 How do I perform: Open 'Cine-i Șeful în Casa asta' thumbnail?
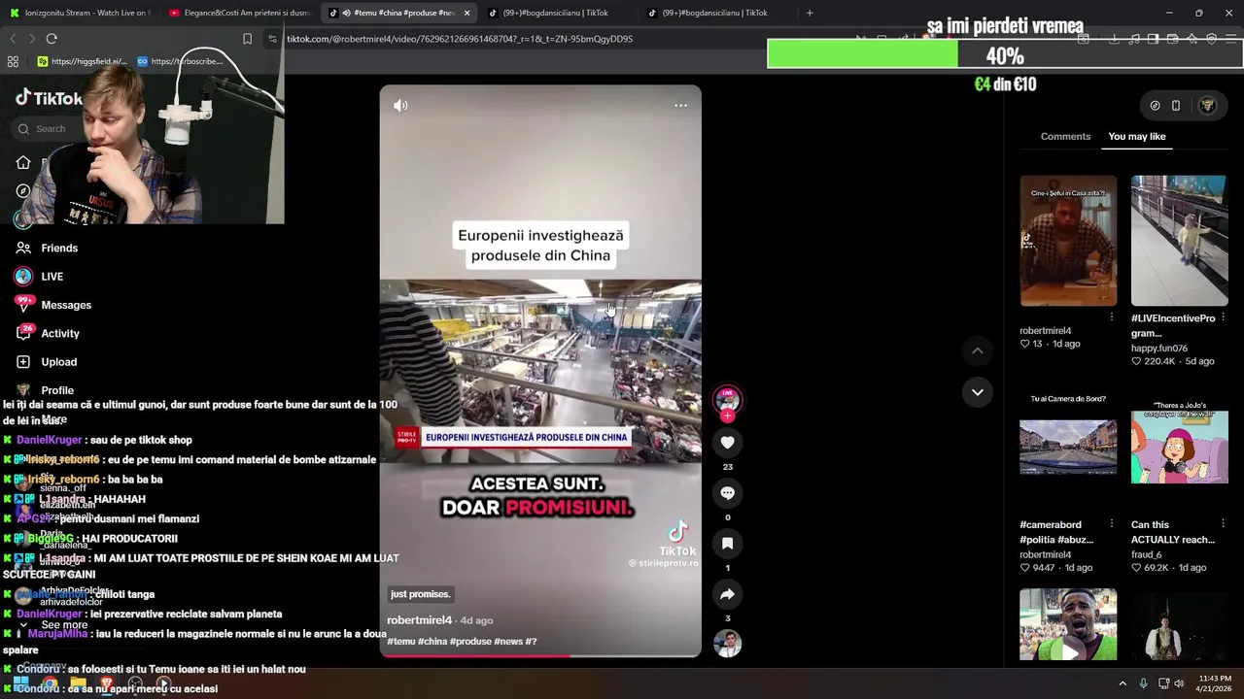(1068, 241)
